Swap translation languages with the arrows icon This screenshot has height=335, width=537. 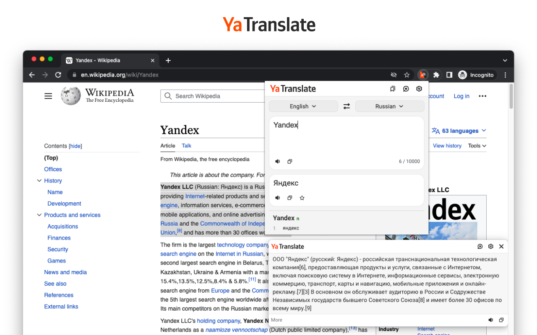pos(347,106)
